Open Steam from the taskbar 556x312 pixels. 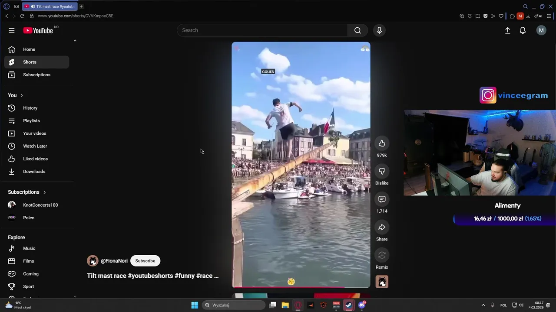tap(349, 305)
